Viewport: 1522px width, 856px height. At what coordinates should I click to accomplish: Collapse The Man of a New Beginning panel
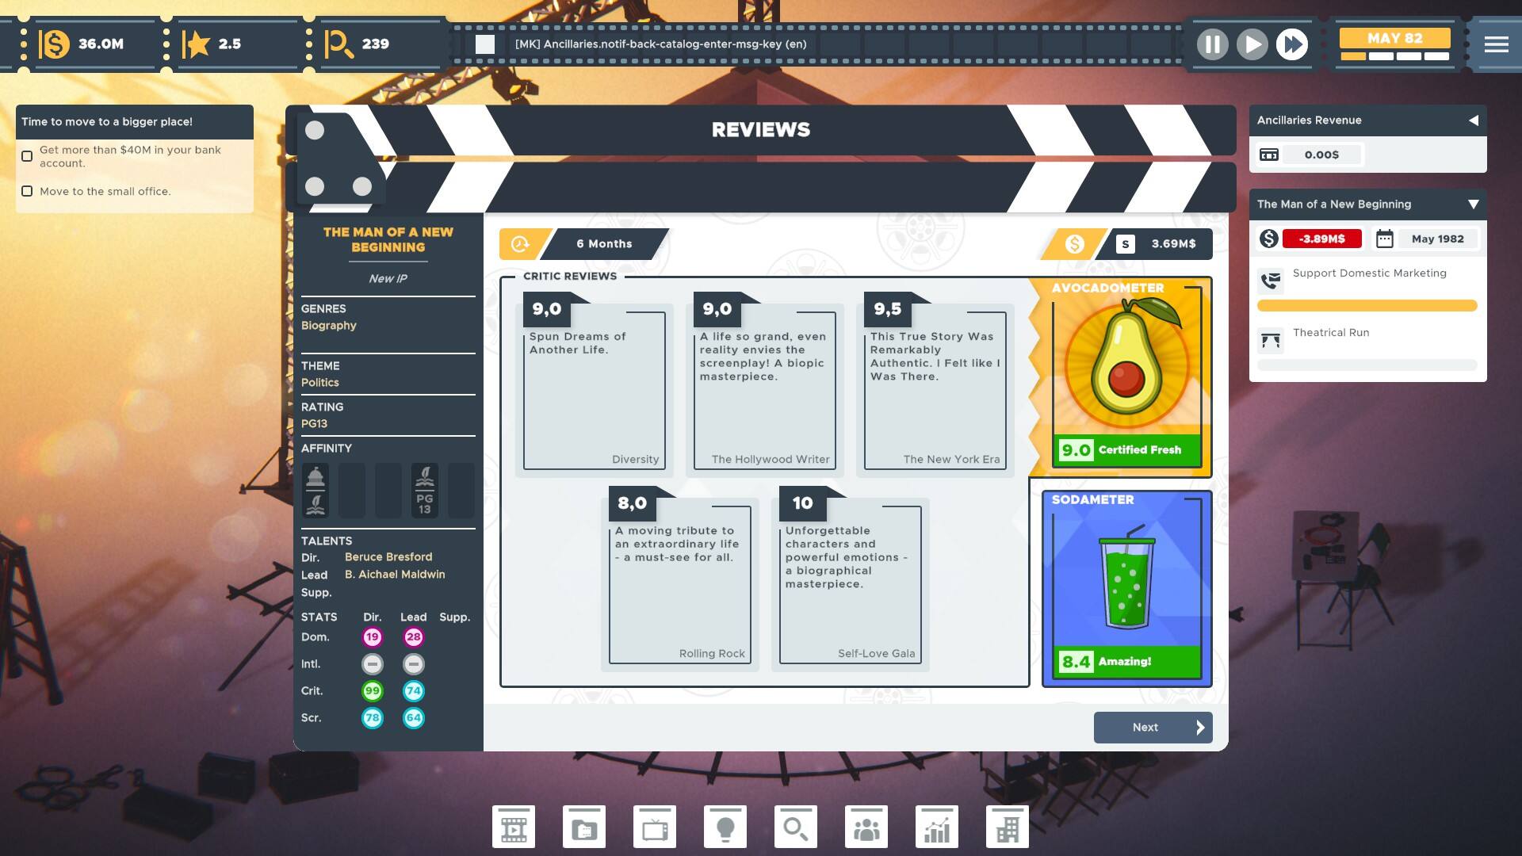point(1473,204)
